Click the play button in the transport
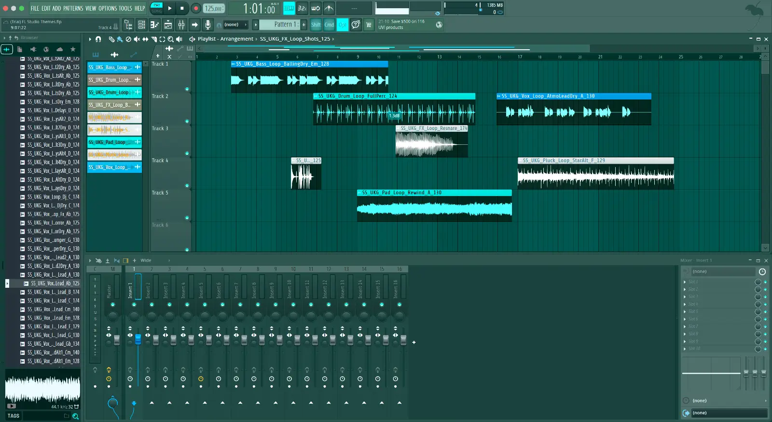772x422 pixels. tap(170, 8)
